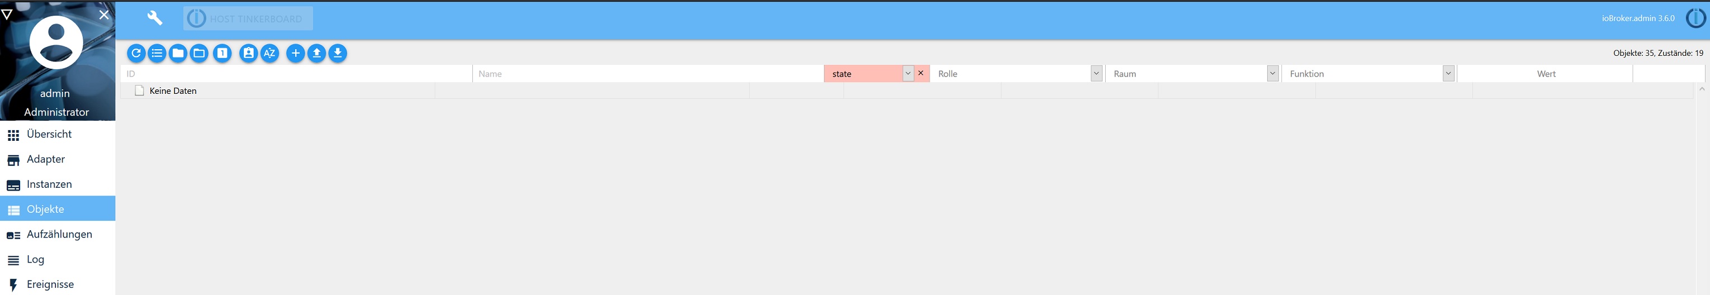Clear the state filter with the red X
This screenshot has width=1710, height=295.
pos(921,73)
